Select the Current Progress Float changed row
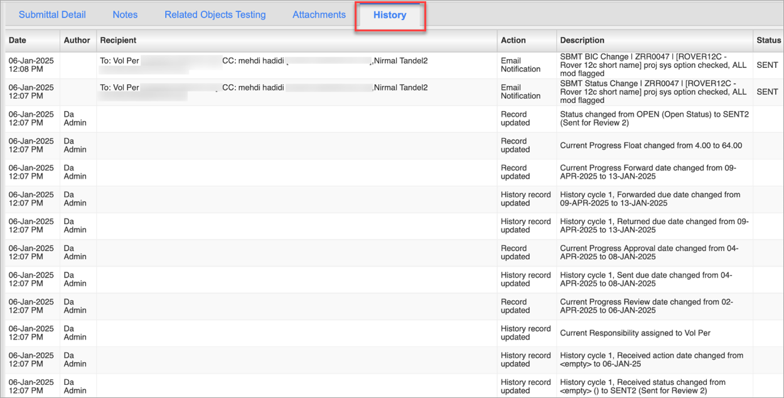This screenshot has width=784, height=398. pos(393,146)
